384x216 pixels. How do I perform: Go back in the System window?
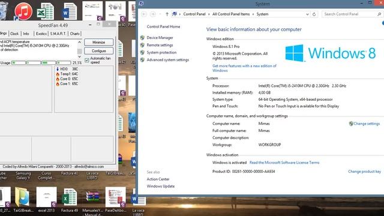tap(144, 14)
